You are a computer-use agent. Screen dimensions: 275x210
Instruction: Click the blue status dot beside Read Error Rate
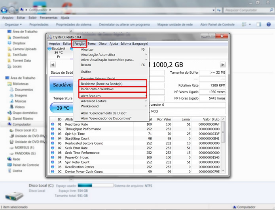coord(53,124)
